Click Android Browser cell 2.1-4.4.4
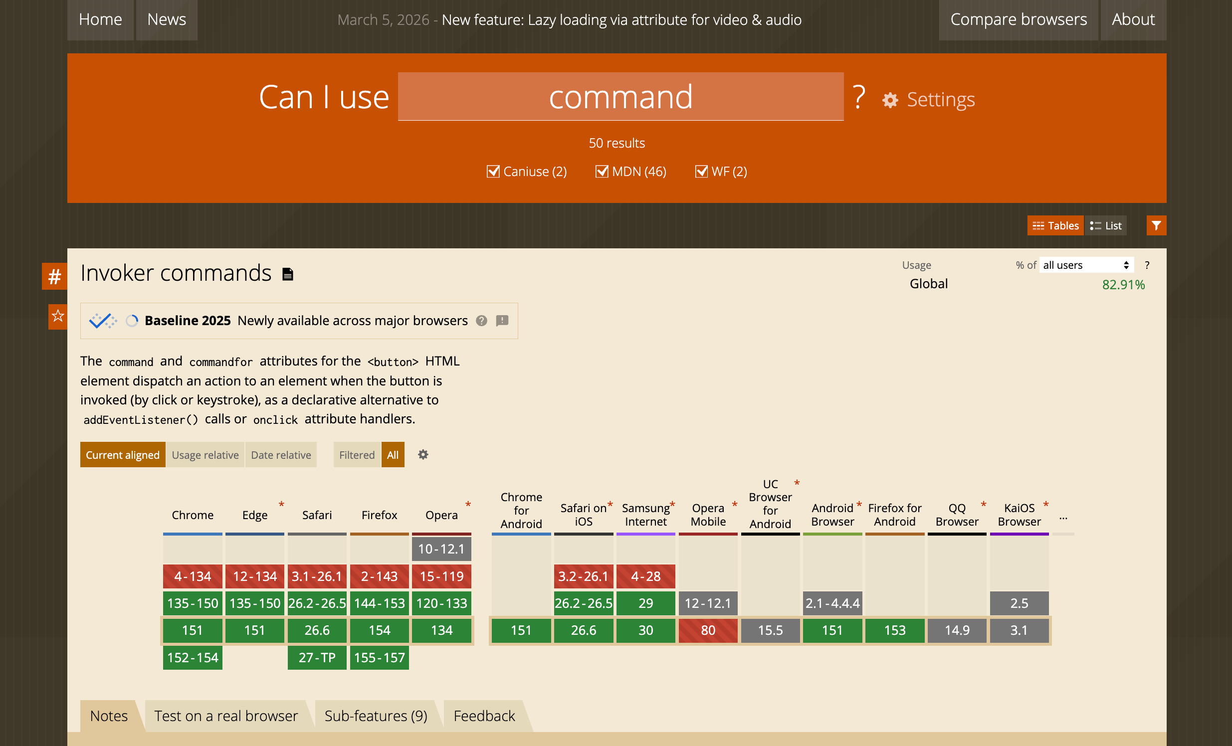 pos(832,603)
